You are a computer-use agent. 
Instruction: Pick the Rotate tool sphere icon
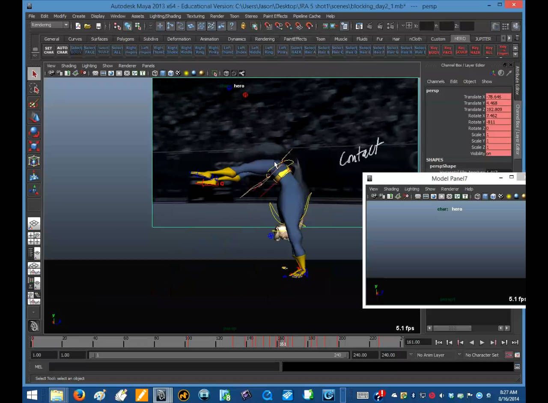[x=34, y=132]
